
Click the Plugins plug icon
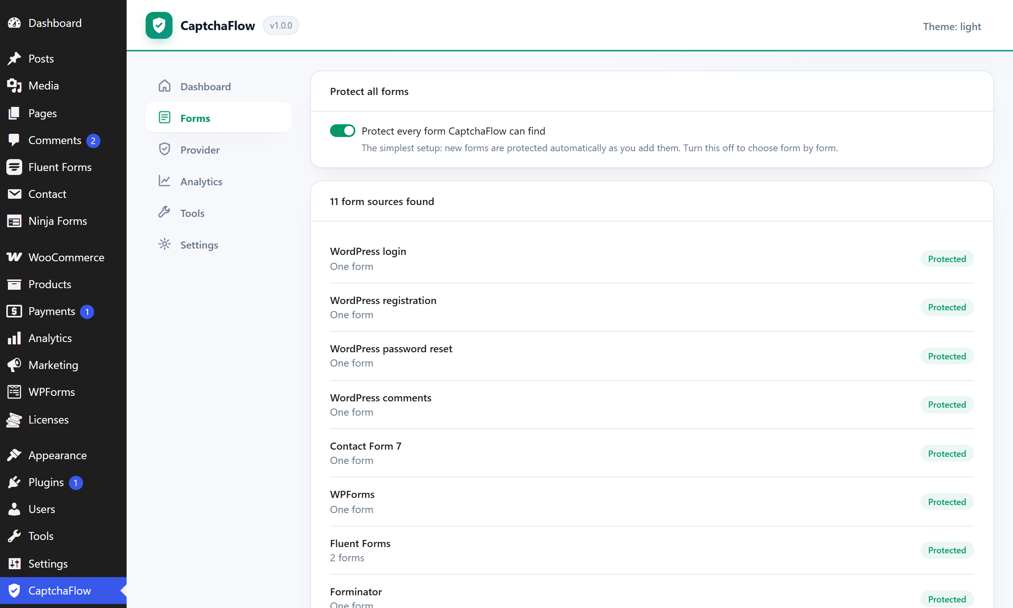click(x=14, y=482)
